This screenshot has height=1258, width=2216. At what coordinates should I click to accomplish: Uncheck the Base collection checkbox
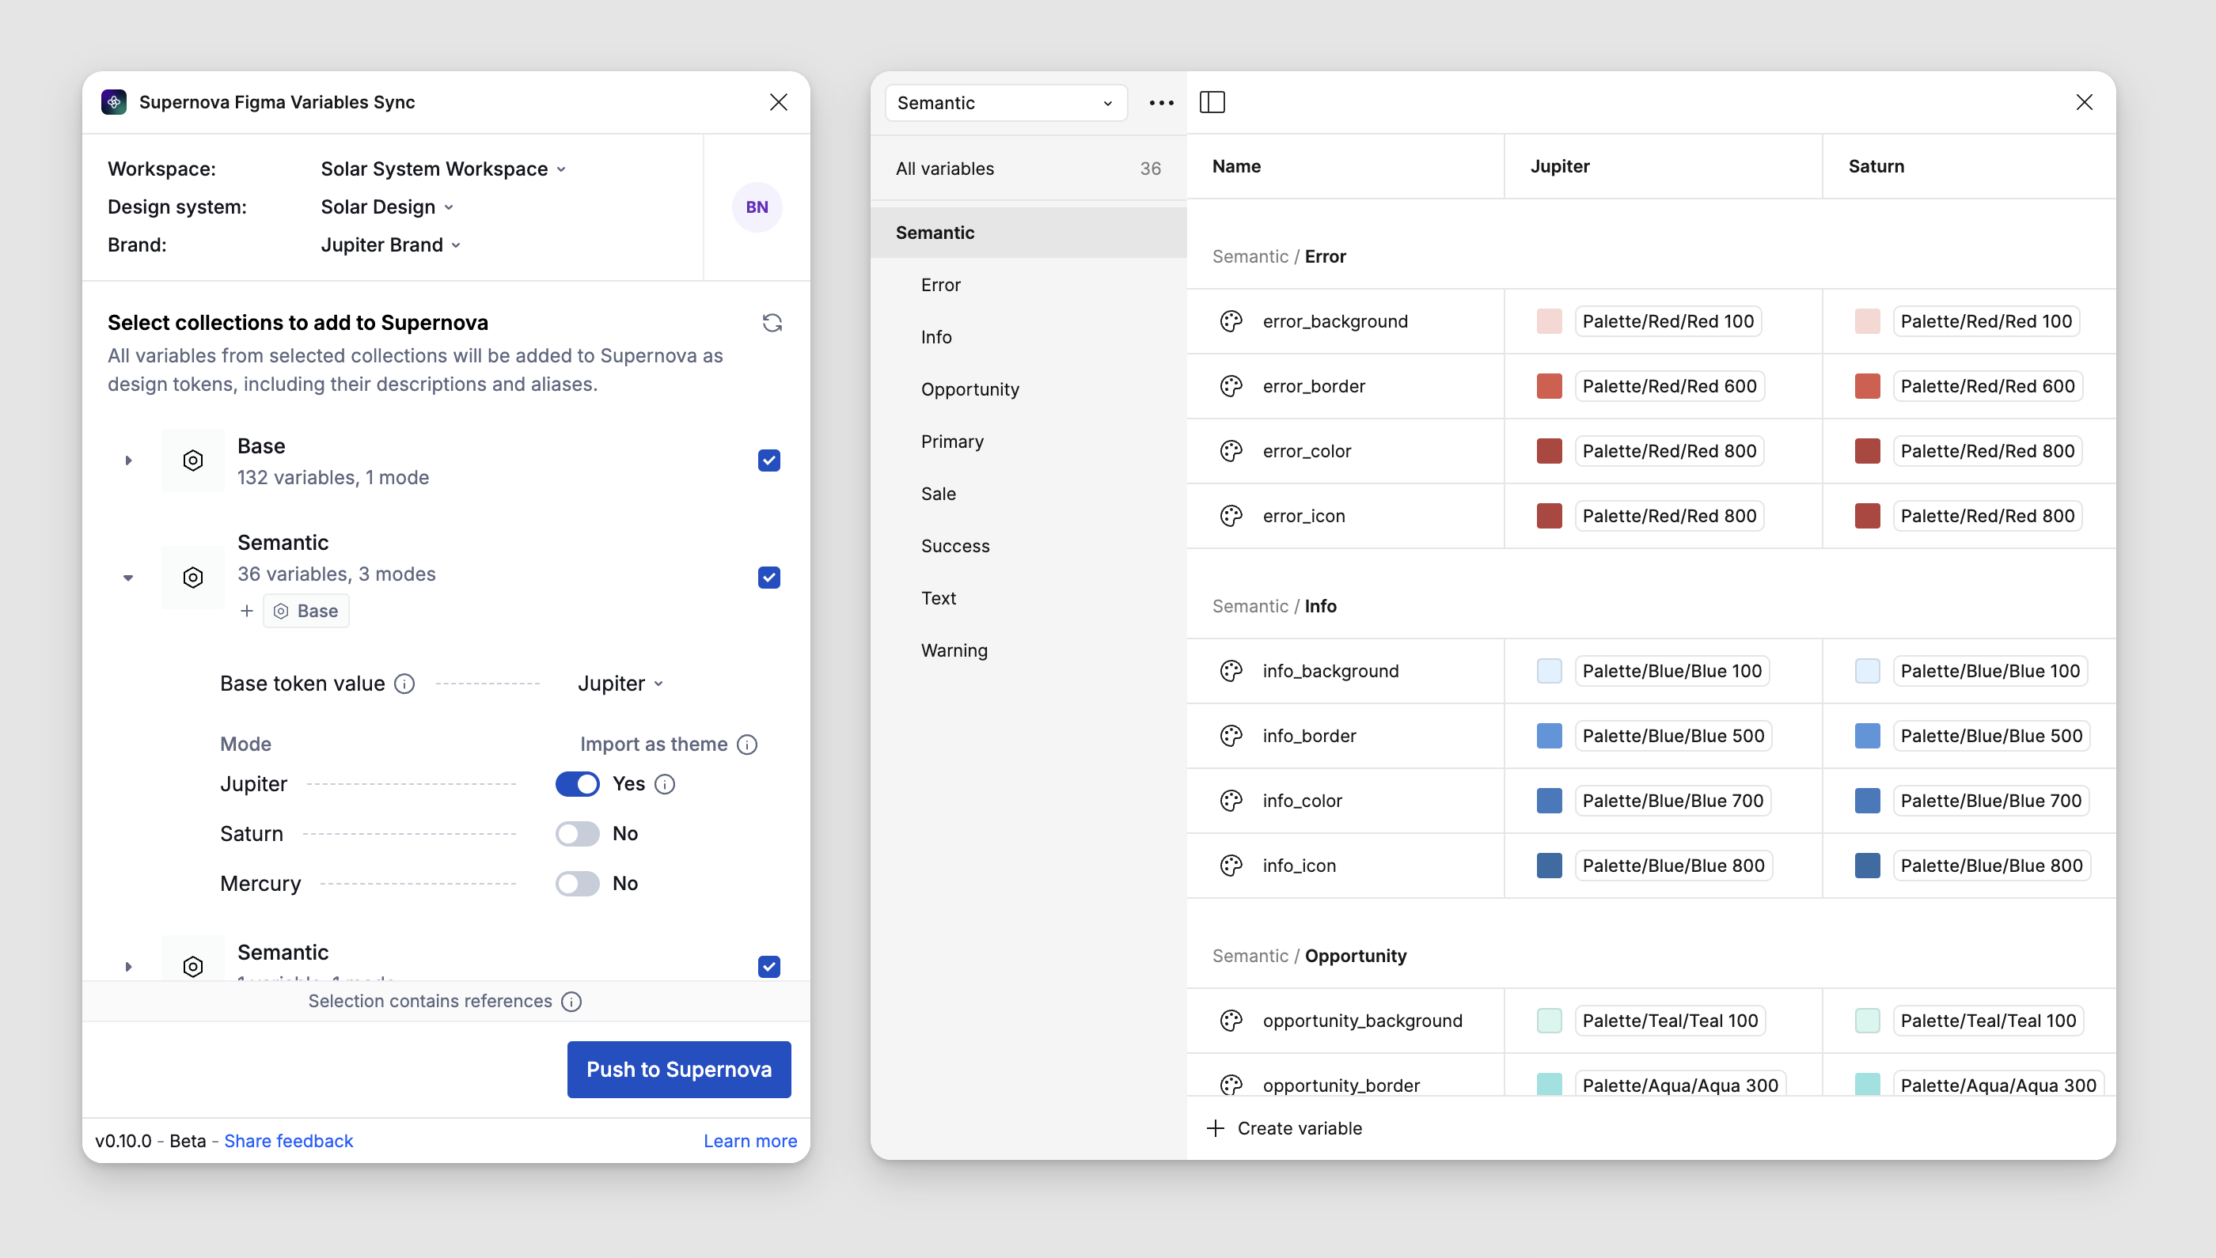point(768,460)
